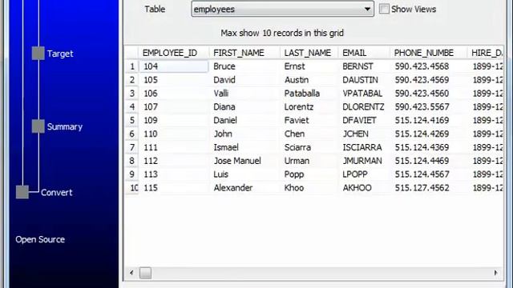This screenshot has height=288, width=513.
Task: Click row header number 1
Action: coord(131,66)
